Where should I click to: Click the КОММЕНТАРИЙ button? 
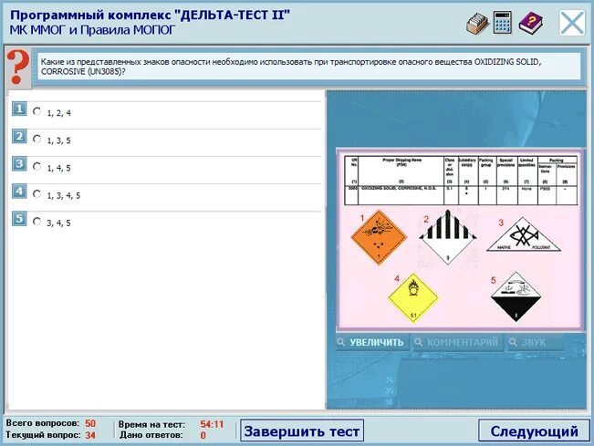pos(458,342)
